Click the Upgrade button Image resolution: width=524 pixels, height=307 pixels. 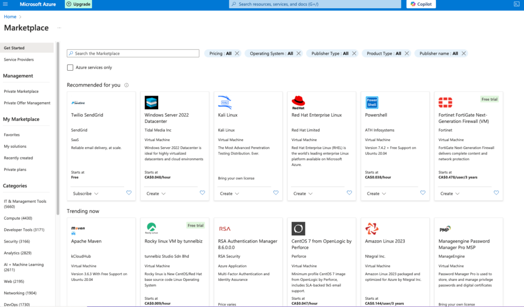click(x=78, y=4)
